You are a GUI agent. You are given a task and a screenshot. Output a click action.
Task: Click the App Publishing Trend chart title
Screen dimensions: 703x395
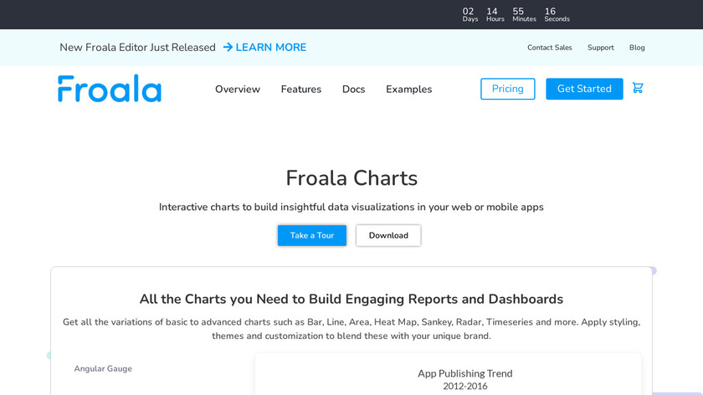point(464,374)
